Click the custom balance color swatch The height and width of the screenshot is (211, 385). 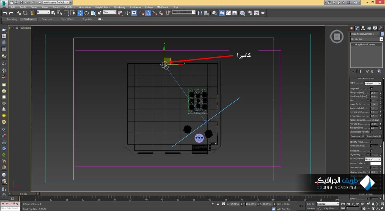(376, 163)
